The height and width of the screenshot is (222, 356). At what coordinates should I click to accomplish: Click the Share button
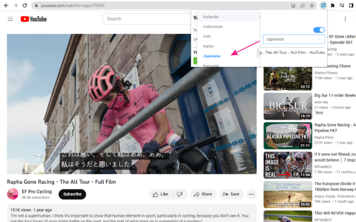point(203,194)
